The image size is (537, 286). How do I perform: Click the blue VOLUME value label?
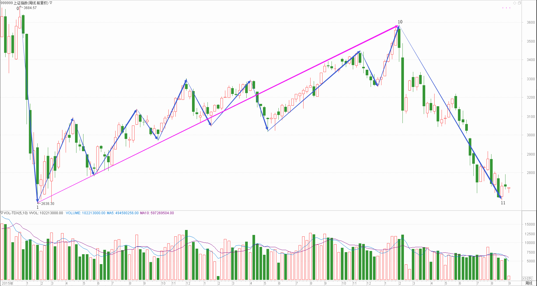(x=85, y=213)
